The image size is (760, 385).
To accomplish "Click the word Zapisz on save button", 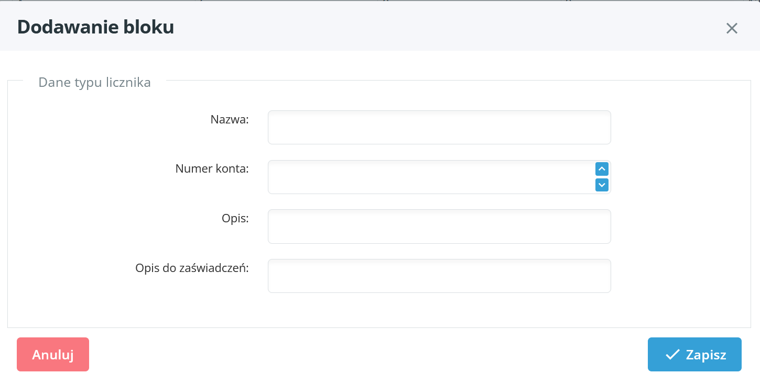I will tap(705, 355).
